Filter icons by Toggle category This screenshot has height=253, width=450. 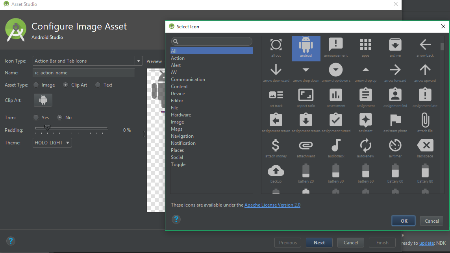point(211,164)
